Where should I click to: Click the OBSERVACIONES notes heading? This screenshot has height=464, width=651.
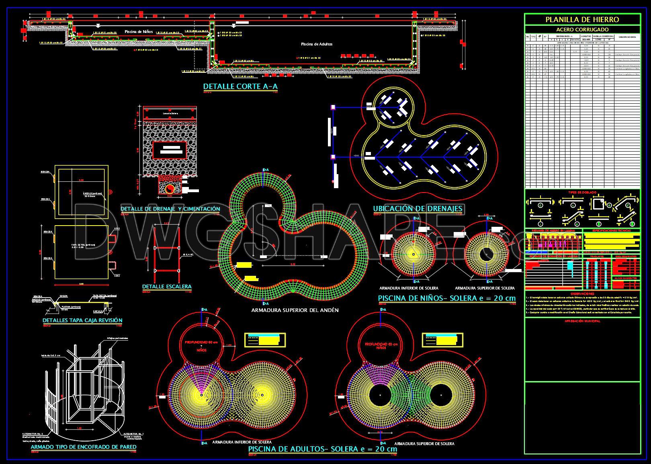tap(582, 294)
